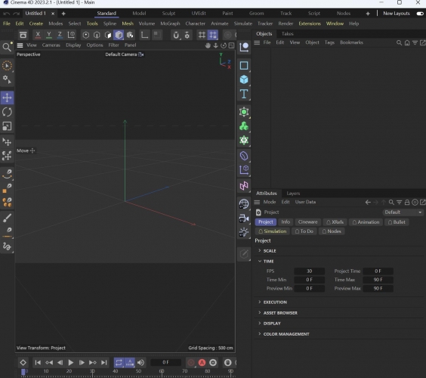Select the Info attribute tab button
This screenshot has width=426, height=378.
[x=286, y=222]
